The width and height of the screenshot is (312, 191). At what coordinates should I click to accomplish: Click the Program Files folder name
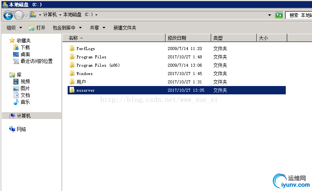coord(91,57)
